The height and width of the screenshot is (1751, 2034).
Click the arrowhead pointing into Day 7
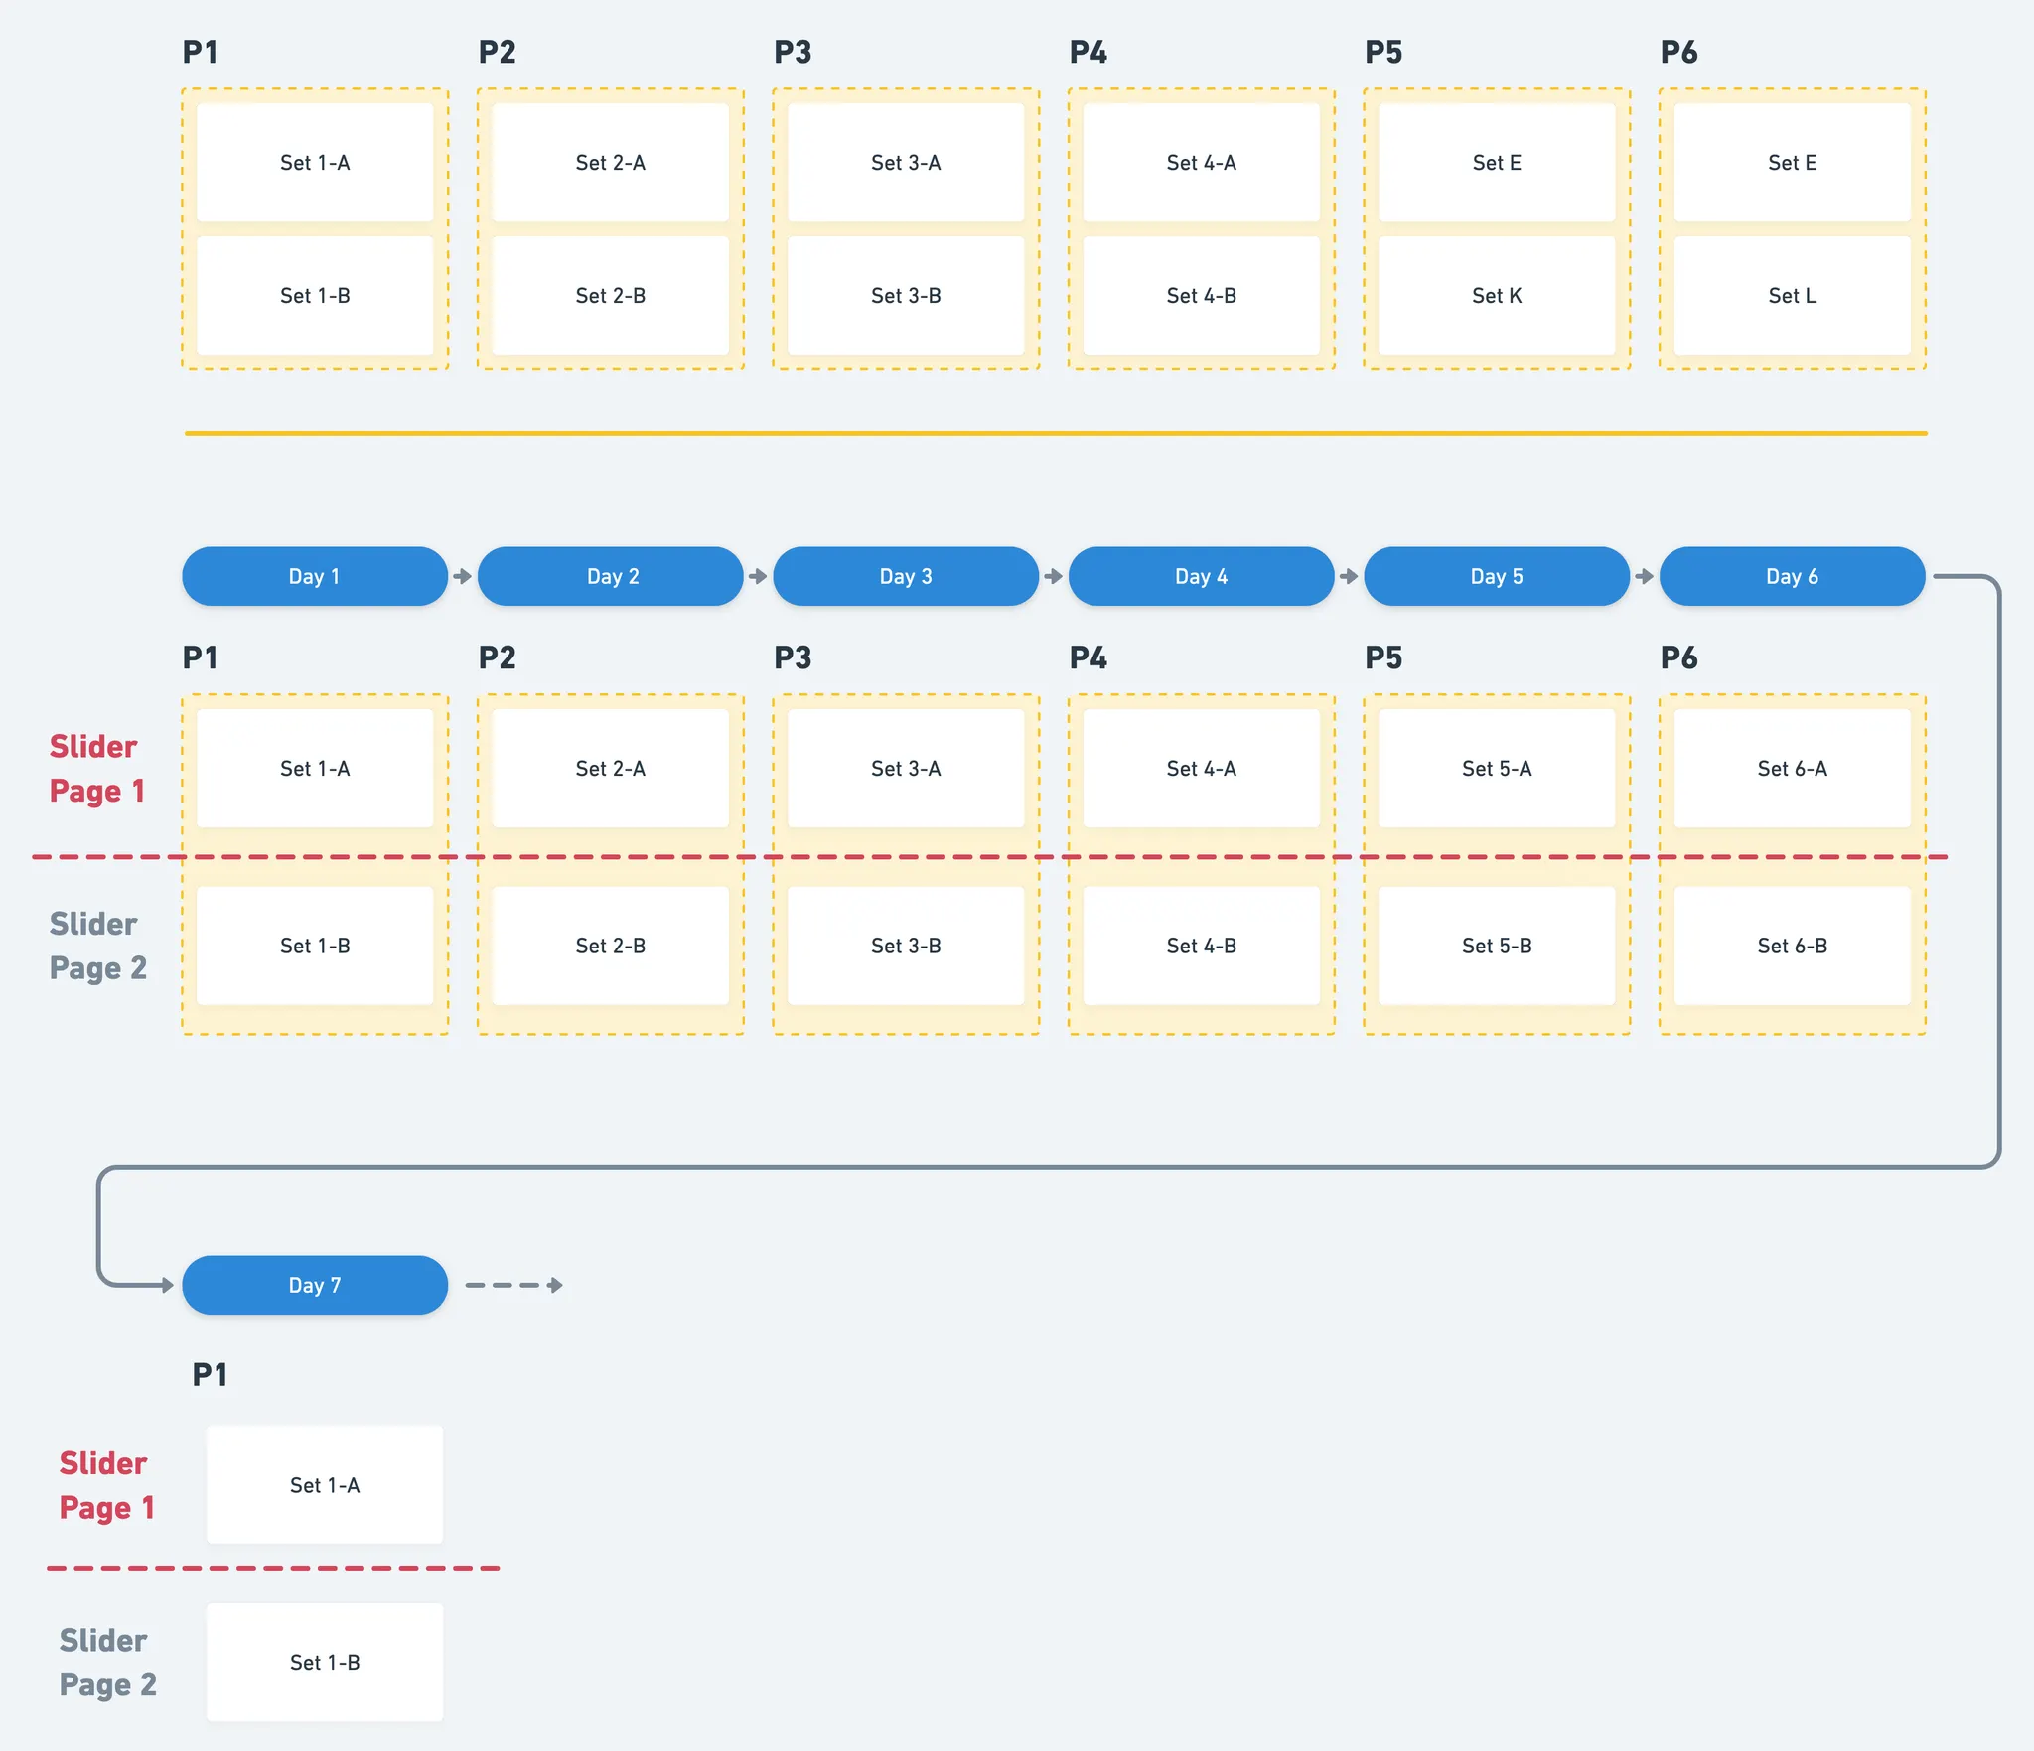[x=166, y=1285]
